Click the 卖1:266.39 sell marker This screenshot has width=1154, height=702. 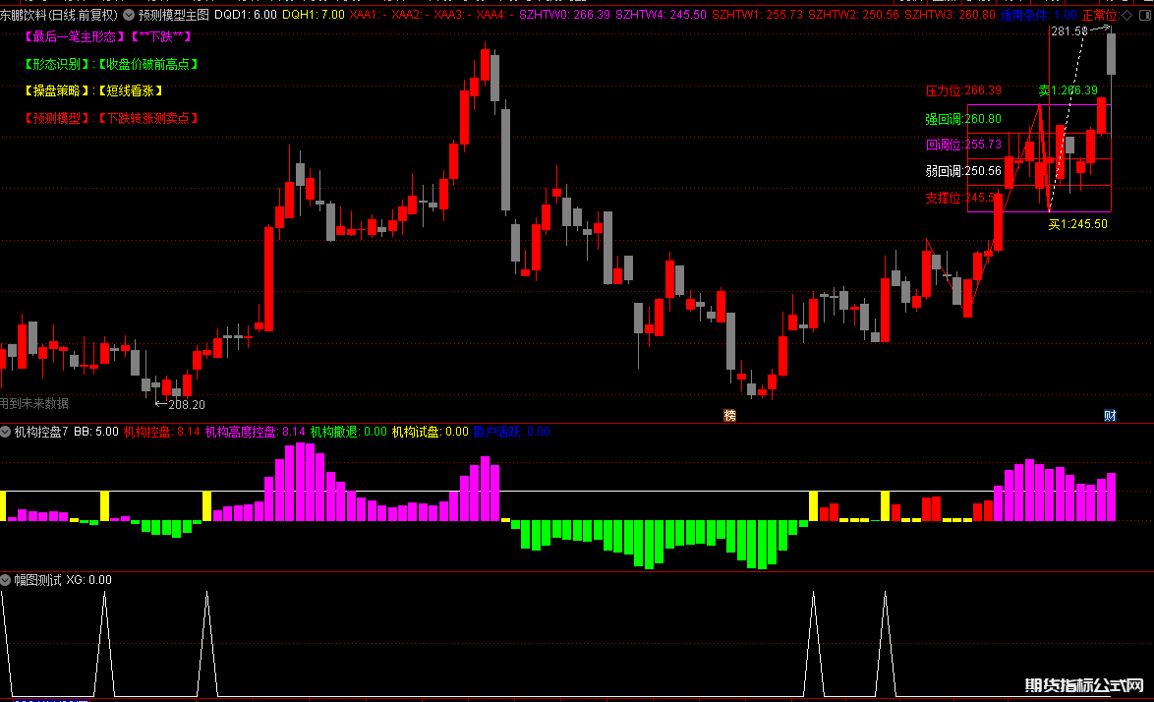(1067, 91)
